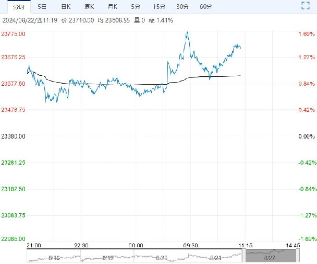Screen dimensions: 317x264
Task: Click the highlighted 8/22 range in navigator
Action: pos(271,256)
